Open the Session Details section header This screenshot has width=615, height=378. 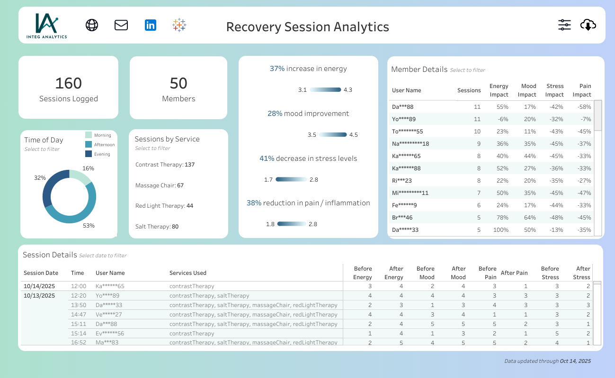(50, 255)
